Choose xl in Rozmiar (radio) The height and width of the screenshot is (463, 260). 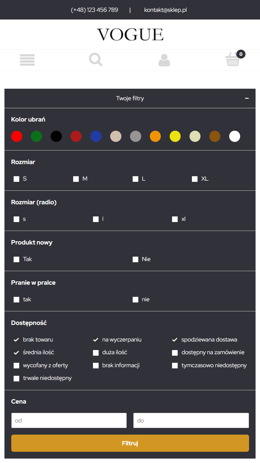click(x=175, y=219)
